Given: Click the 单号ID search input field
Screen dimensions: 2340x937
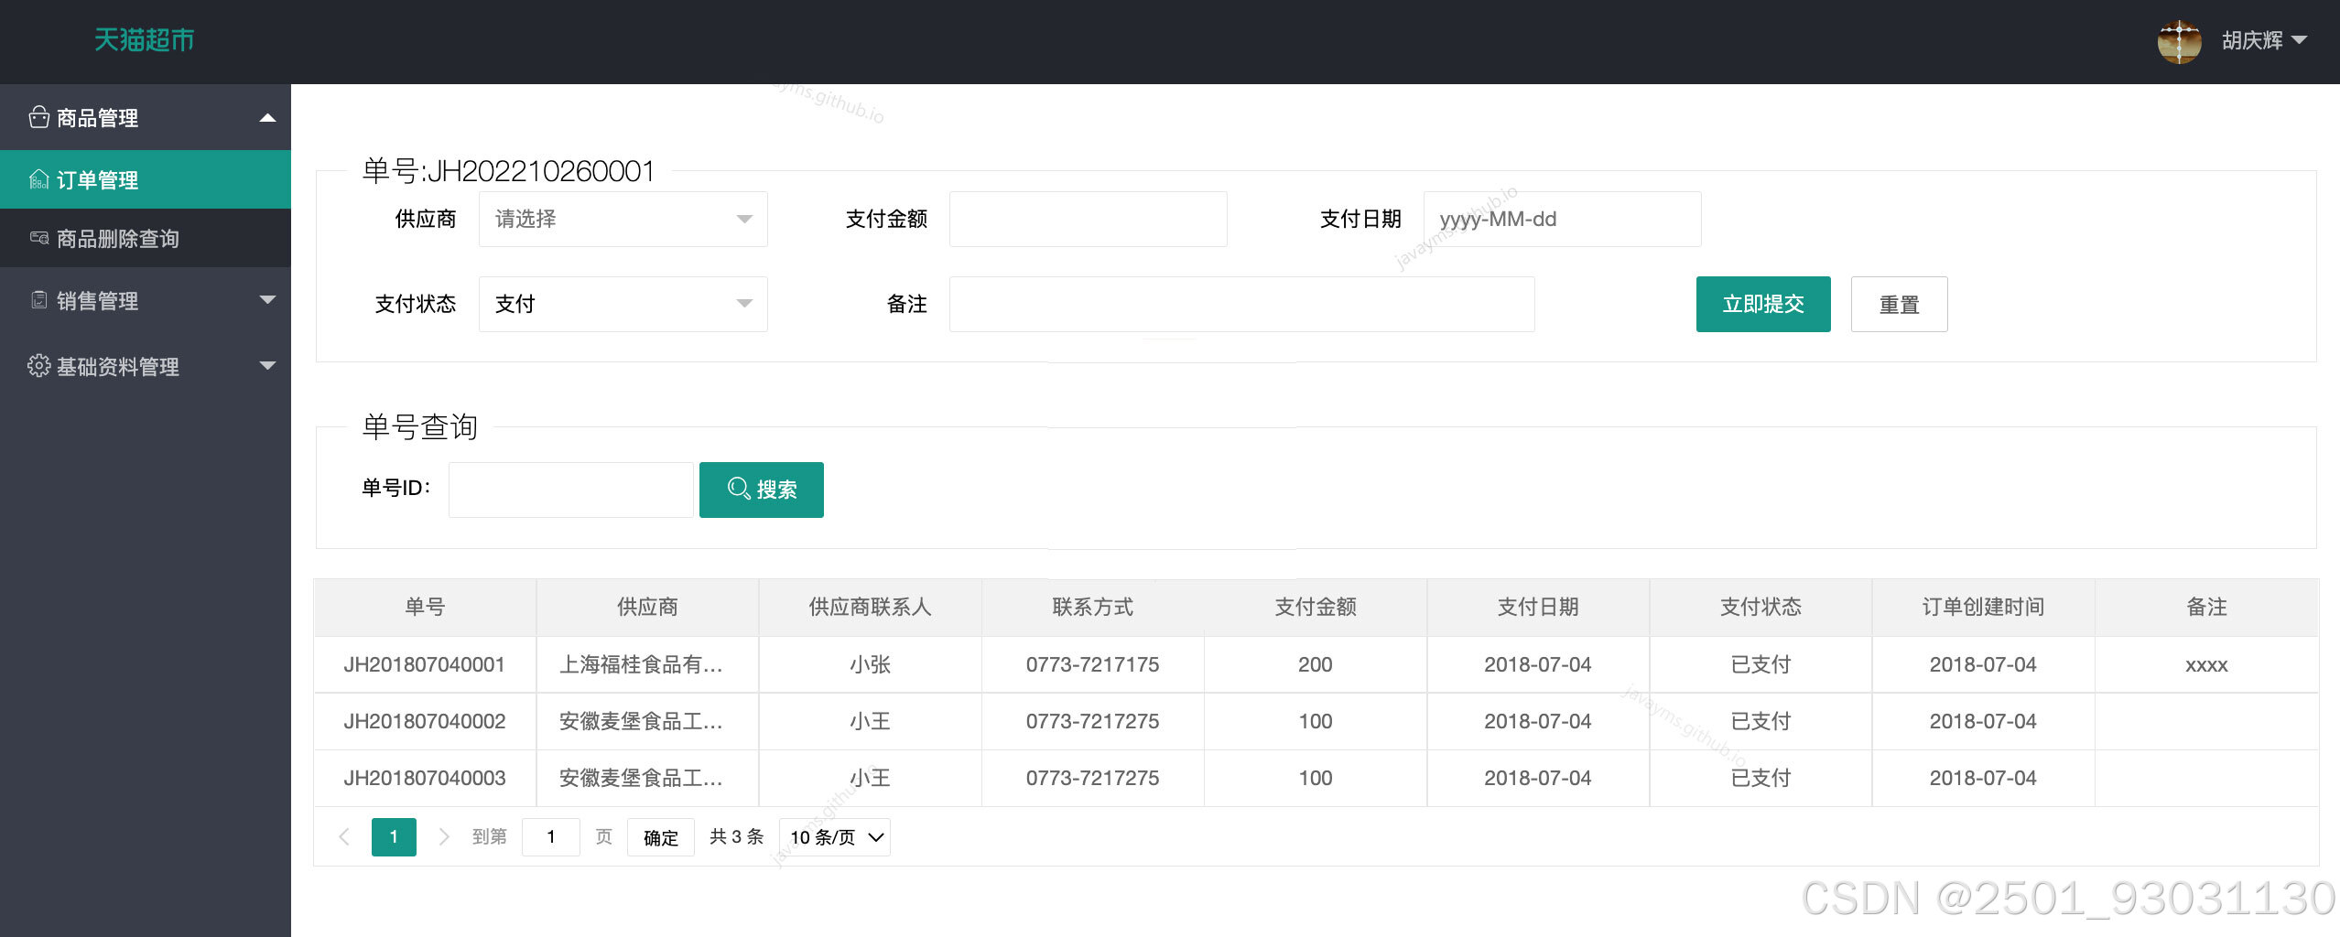Looking at the screenshot, I should (569, 489).
